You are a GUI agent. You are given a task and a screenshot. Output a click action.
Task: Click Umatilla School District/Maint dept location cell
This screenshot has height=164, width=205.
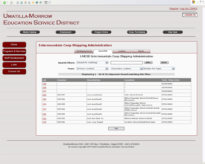[x=142, y=122]
